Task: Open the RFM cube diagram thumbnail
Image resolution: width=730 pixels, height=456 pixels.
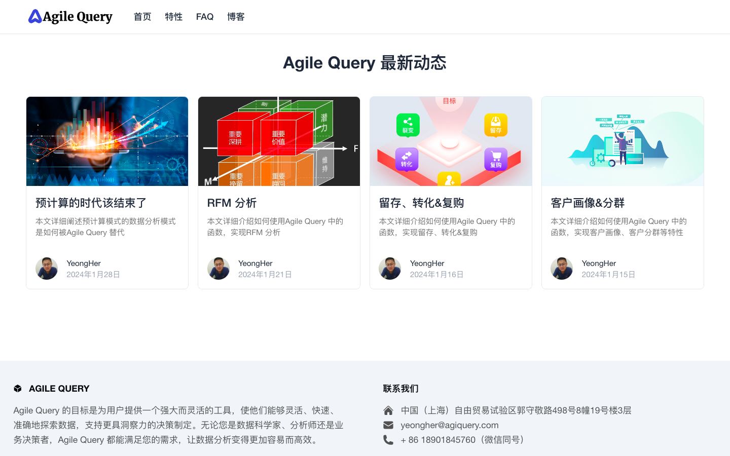Action: [x=279, y=141]
